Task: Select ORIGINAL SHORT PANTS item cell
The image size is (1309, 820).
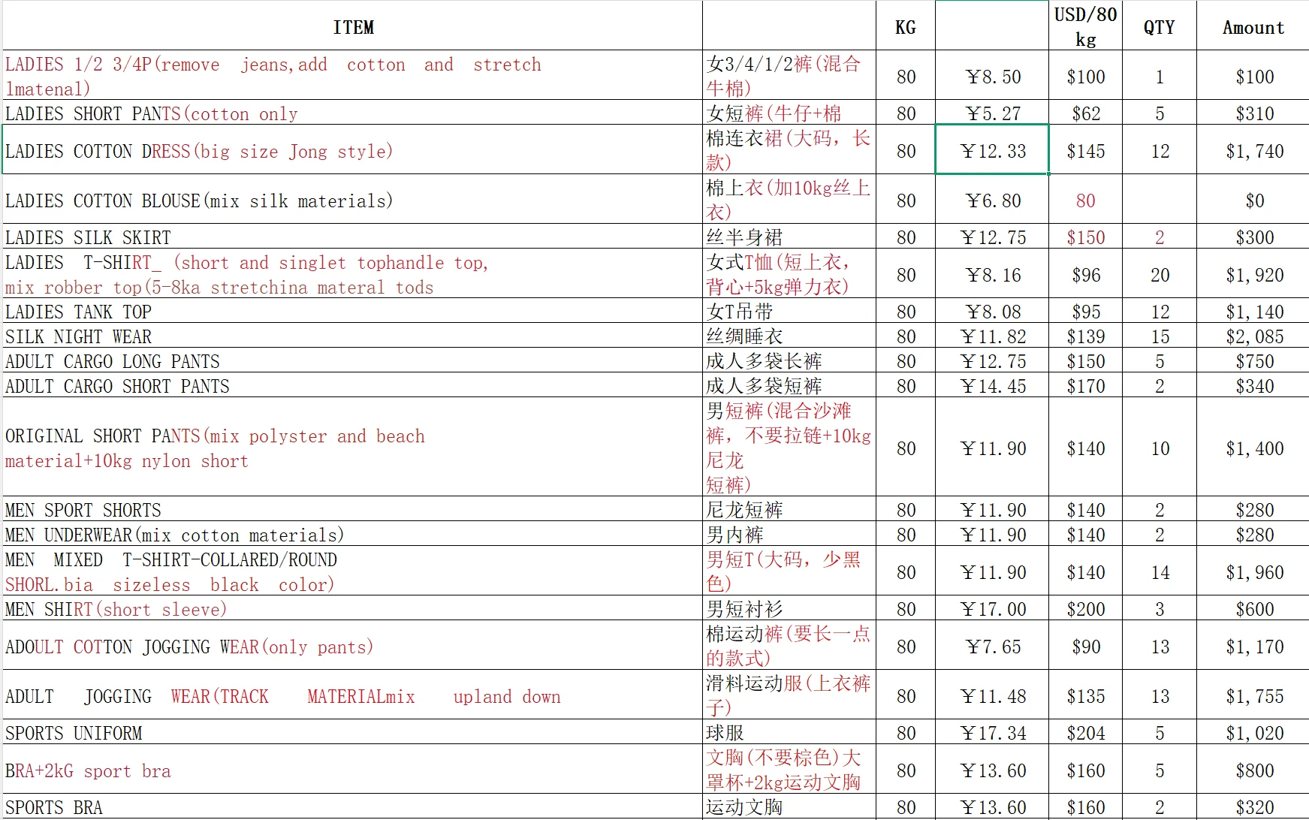Action: (352, 448)
